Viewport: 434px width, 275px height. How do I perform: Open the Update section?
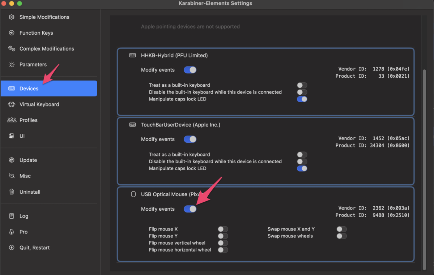click(x=49, y=160)
